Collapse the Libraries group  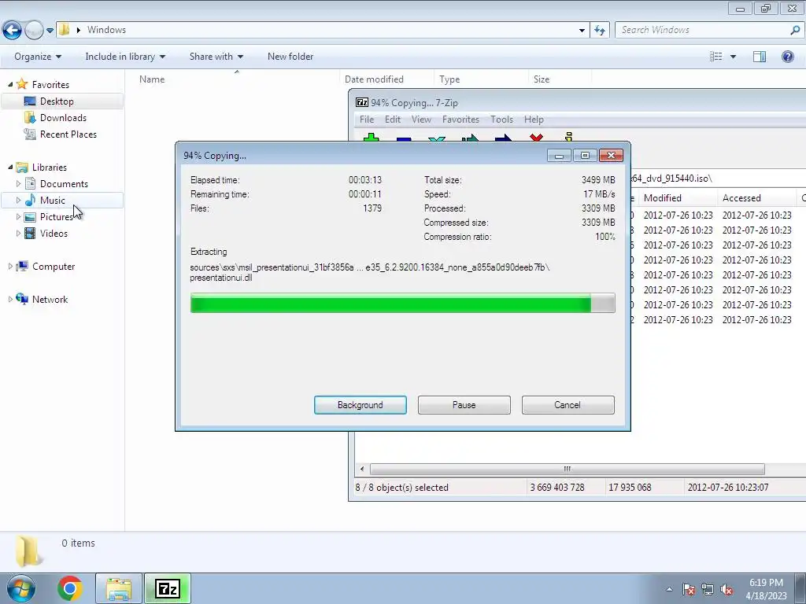pyautogui.click(x=10, y=167)
